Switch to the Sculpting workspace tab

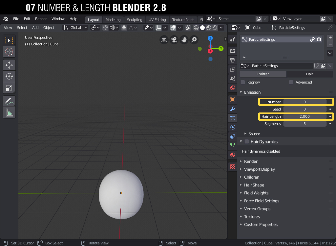[x=135, y=20]
